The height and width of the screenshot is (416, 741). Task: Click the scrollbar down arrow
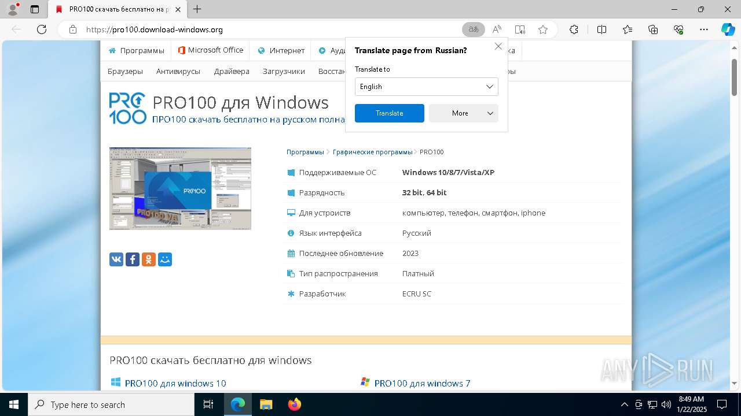734,383
